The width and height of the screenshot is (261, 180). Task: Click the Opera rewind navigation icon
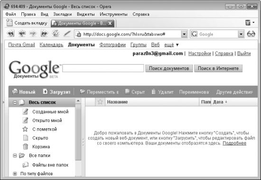point(11,34)
